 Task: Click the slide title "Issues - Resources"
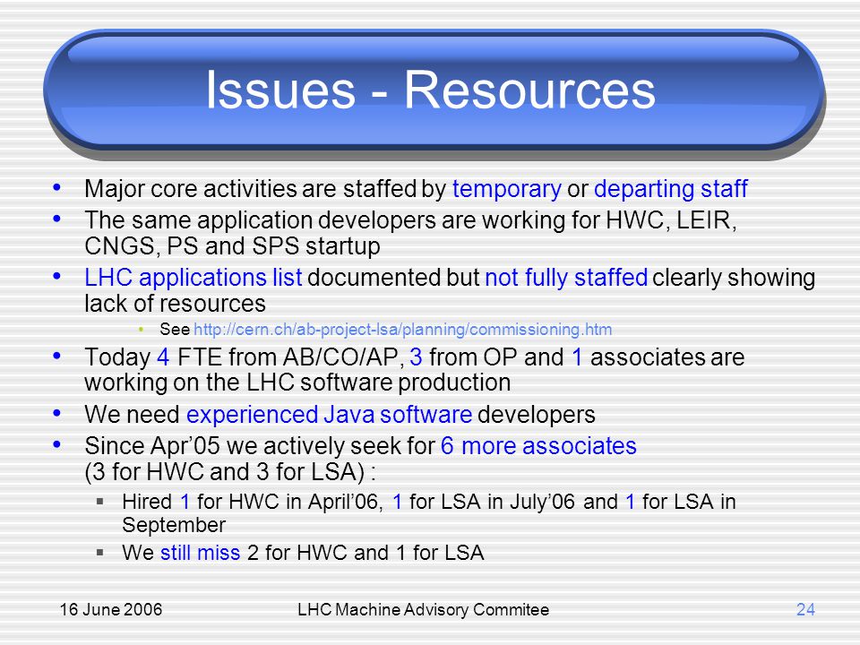(x=431, y=90)
